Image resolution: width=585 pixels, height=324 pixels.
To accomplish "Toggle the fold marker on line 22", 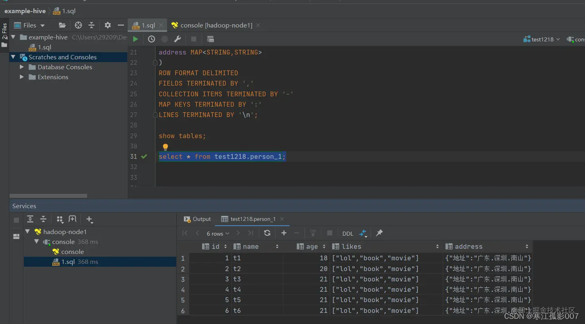I will click(x=155, y=62).
